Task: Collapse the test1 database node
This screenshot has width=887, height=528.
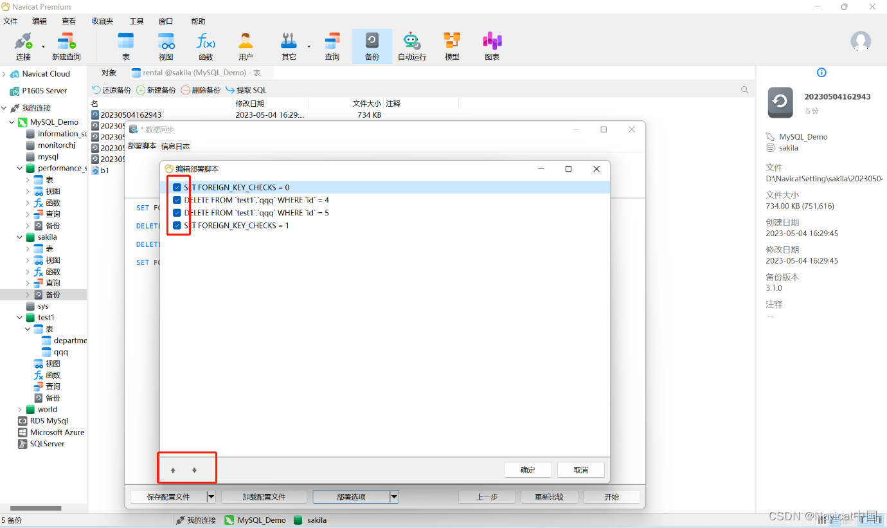Action: click(x=20, y=318)
